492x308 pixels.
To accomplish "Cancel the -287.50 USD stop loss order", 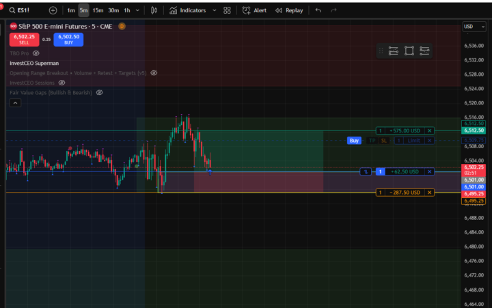I will click(x=430, y=193).
